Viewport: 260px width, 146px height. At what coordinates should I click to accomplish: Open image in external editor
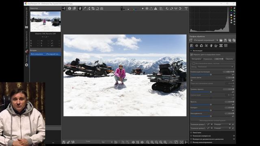pyautogui.click(x=73, y=142)
